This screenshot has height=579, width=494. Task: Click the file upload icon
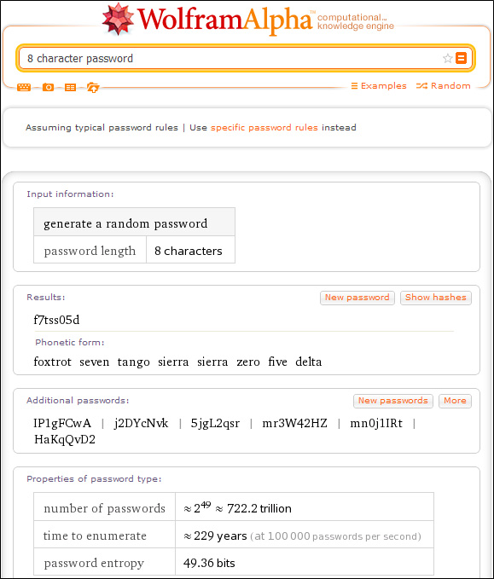(93, 88)
